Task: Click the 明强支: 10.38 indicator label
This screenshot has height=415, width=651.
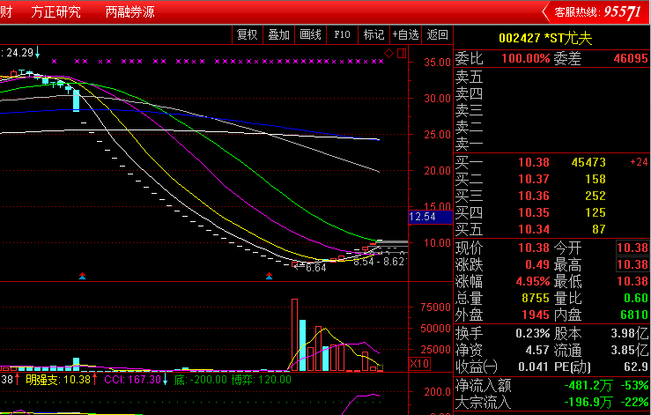Action: tap(58, 379)
